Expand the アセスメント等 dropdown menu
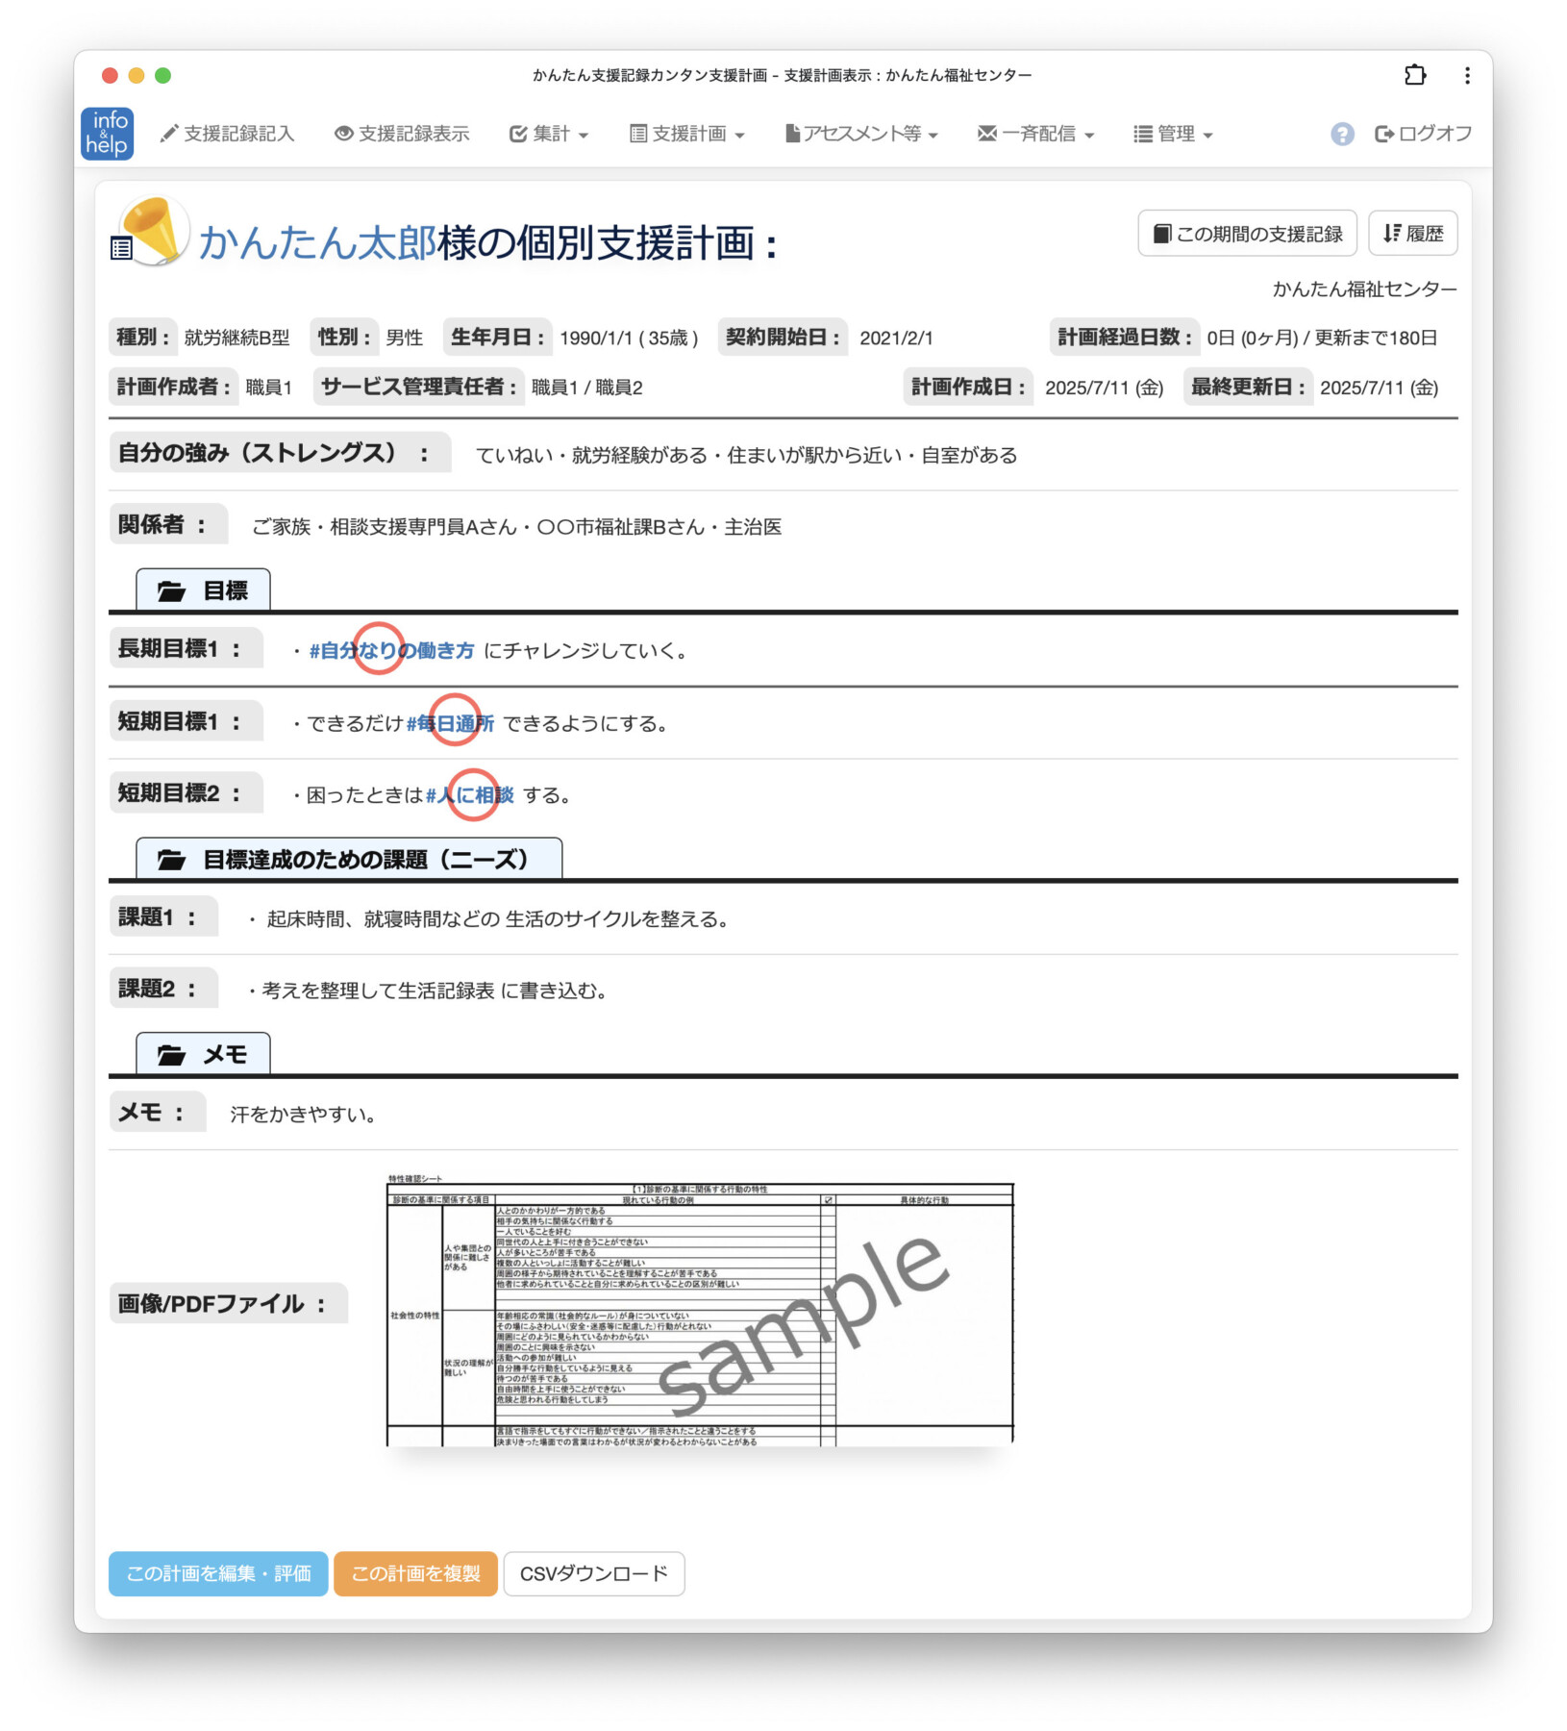This screenshot has height=1731, width=1567. click(x=861, y=134)
